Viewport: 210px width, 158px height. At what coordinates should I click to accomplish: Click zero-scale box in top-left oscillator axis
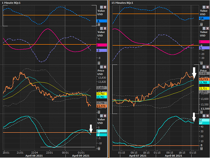coord(99,25)
